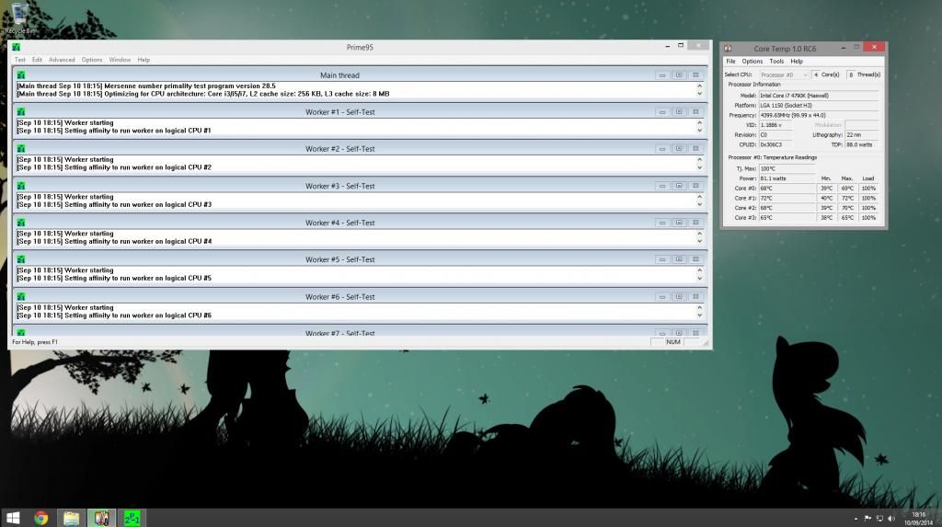This screenshot has width=942, height=527.
Task: Click the Prime95 title bar icon
Action: 17,47
